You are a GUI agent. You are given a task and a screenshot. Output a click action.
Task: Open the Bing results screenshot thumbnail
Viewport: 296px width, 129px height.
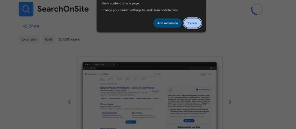(x=149, y=96)
